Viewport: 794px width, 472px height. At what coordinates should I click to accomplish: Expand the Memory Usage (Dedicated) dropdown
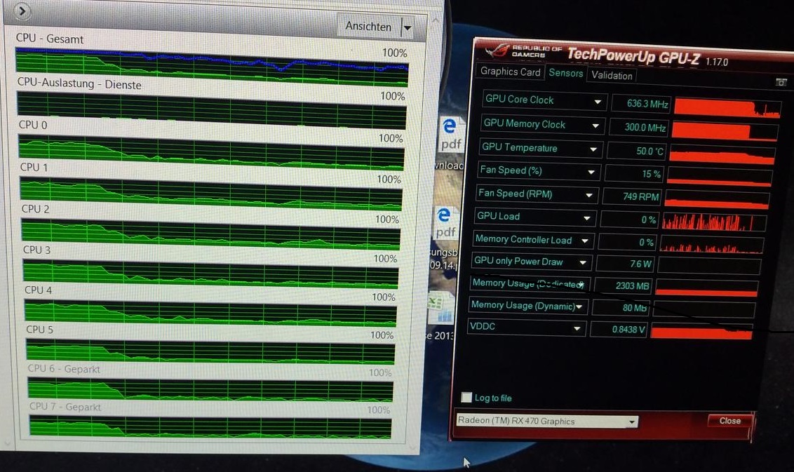[x=581, y=285]
